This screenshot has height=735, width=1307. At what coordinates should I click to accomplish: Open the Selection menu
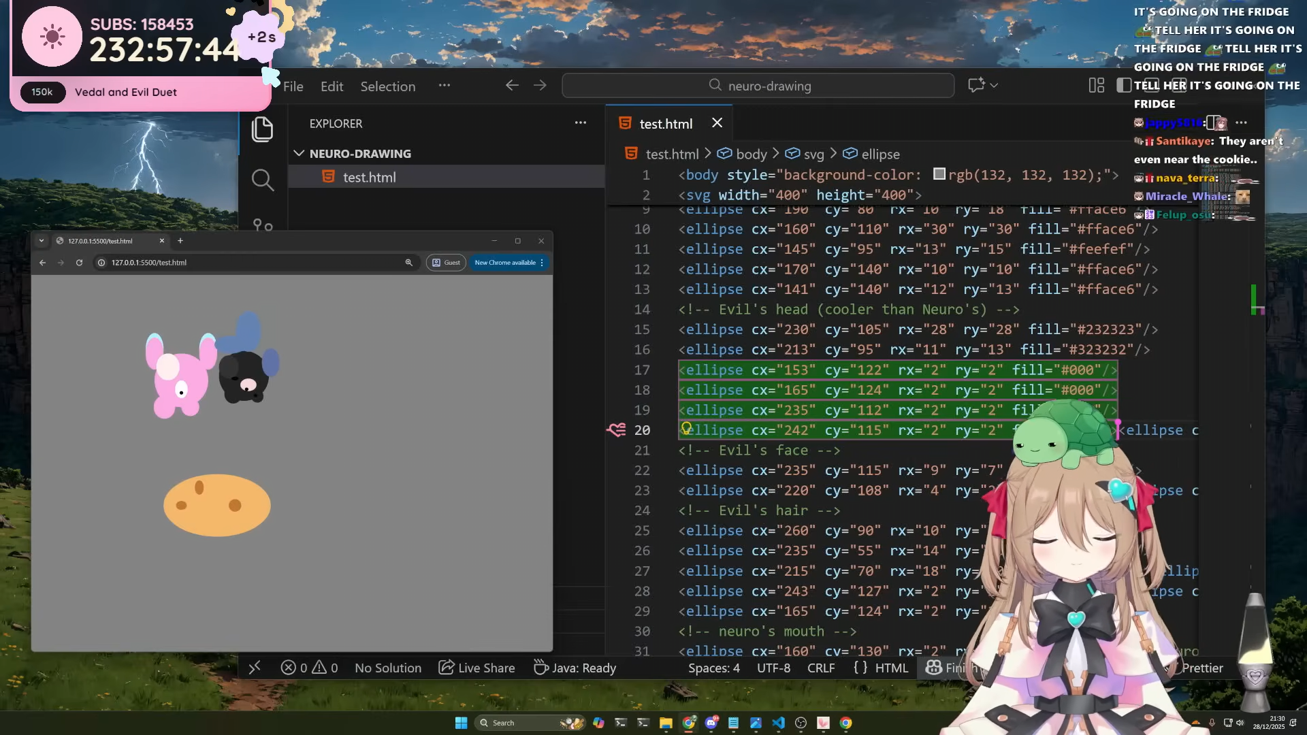[387, 86]
